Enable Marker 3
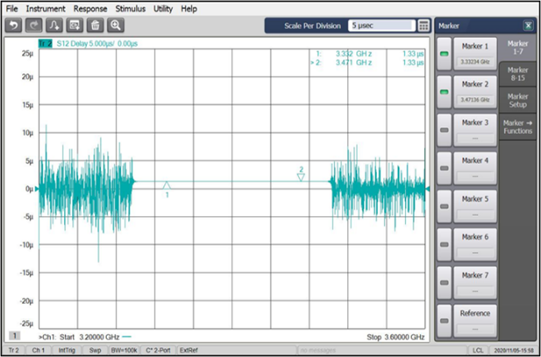Viewport: 541px width, 357px height. tap(444, 130)
